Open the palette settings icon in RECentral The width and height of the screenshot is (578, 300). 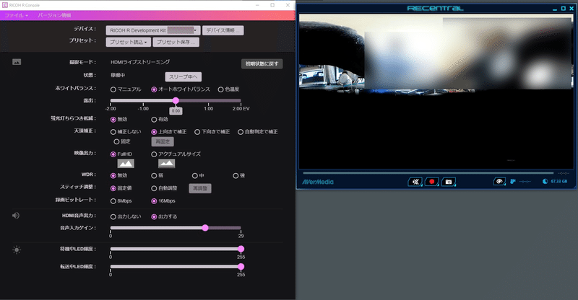[x=499, y=181]
